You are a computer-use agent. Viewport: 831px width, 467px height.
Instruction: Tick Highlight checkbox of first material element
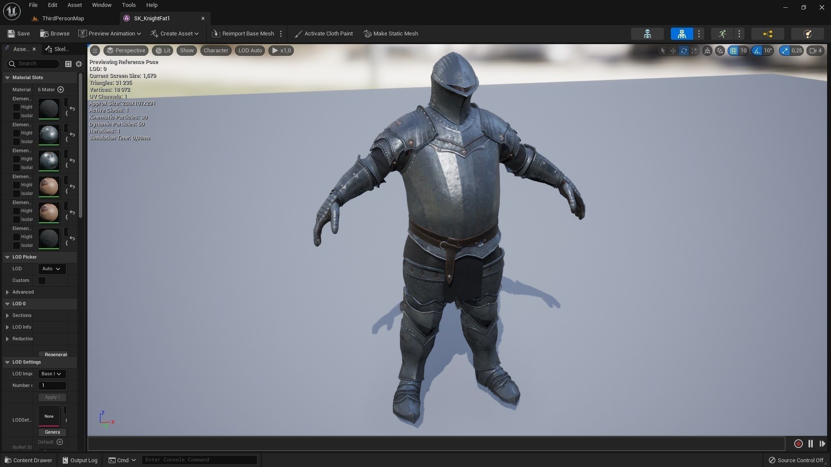(x=16, y=107)
